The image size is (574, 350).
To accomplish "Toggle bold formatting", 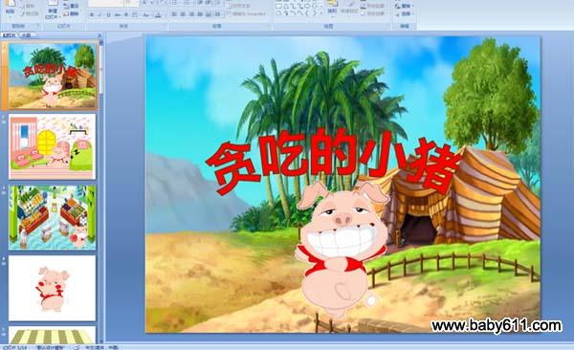I will point(92,14).
